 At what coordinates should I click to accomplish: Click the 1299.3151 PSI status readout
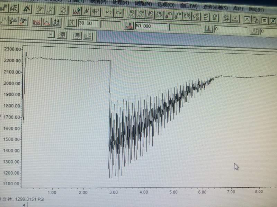click(29, 199)
